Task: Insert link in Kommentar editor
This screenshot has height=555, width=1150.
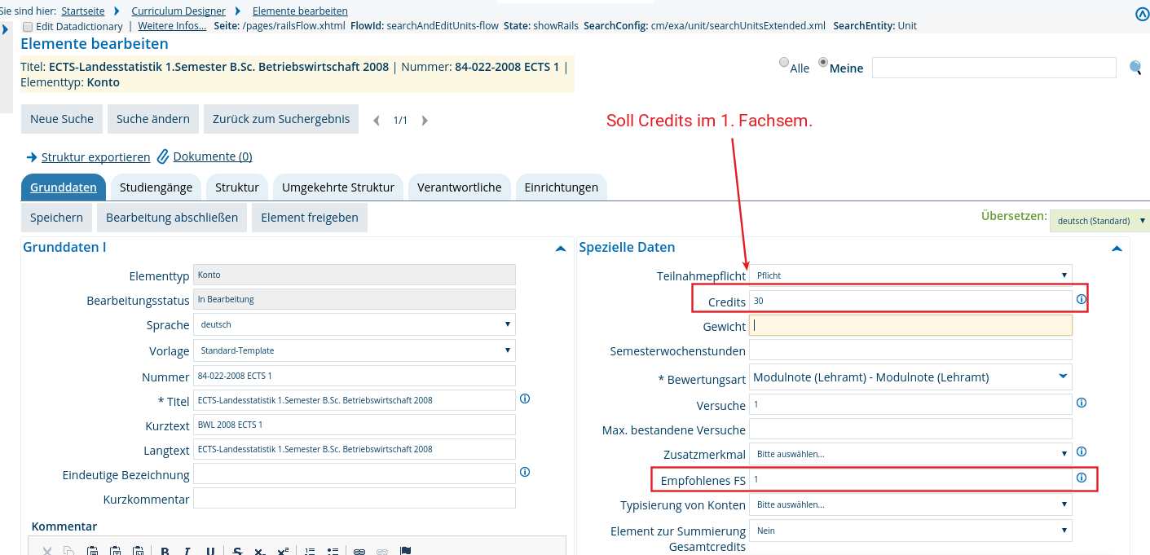Action: (359, 551)
